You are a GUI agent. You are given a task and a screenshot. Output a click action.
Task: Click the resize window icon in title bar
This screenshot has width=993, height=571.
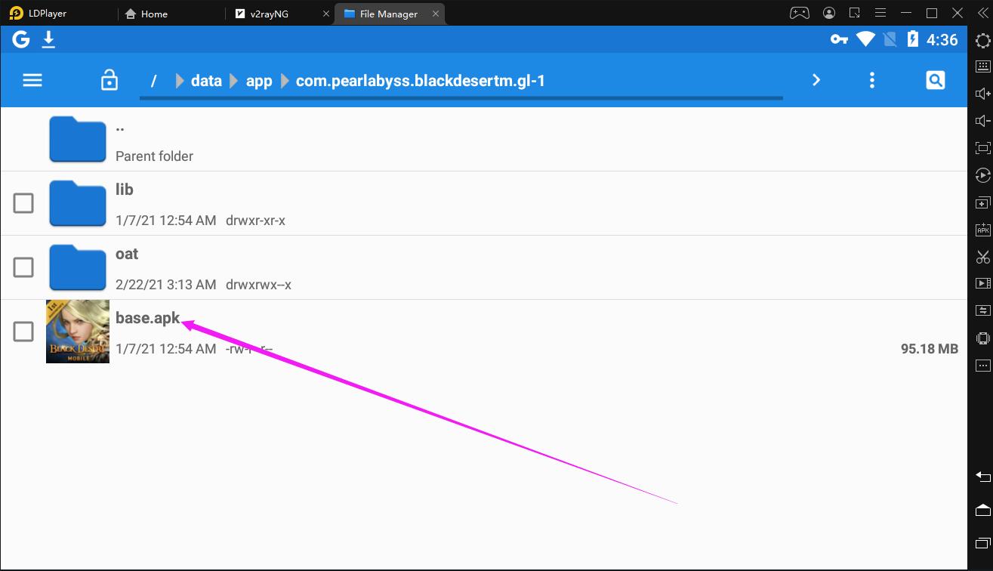pos(855,13)
